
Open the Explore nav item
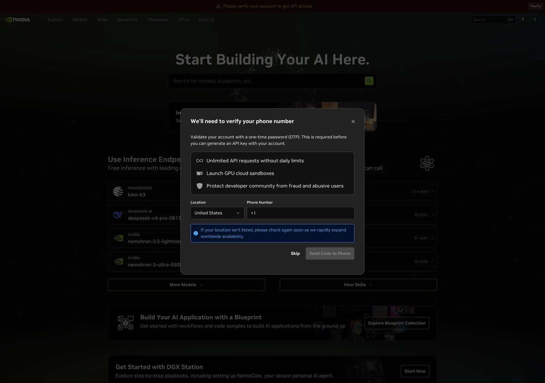click(x=55, y=20)
